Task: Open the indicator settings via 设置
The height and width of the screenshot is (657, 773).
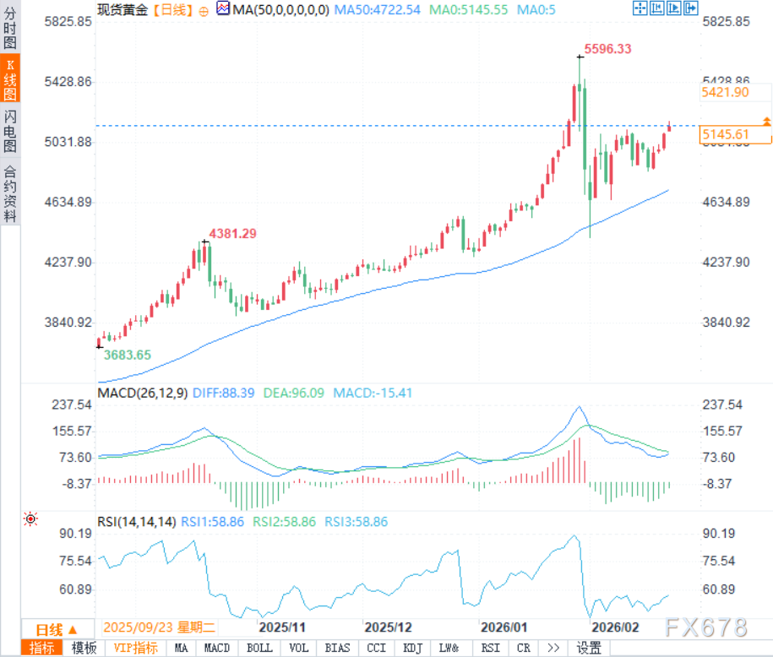Action: (x=589, y=648)
